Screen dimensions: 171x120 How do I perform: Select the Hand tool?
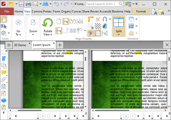point(4,19)
